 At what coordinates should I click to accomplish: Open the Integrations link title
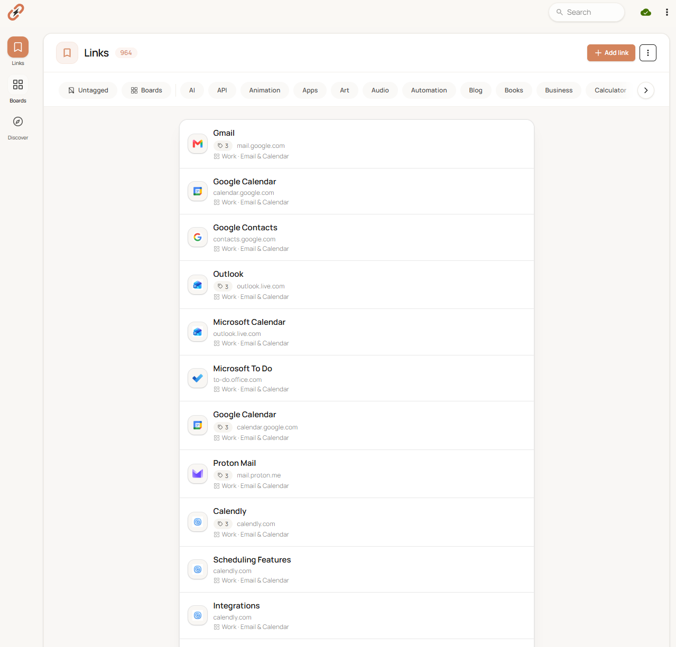(x=237, y=606)
